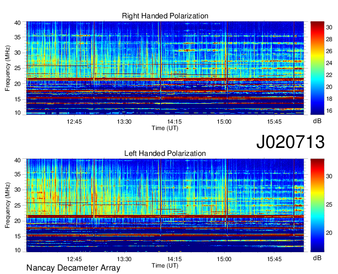
Task: Click the "Left Handed Polarization" plot title
Action: (x=165, y=153)
